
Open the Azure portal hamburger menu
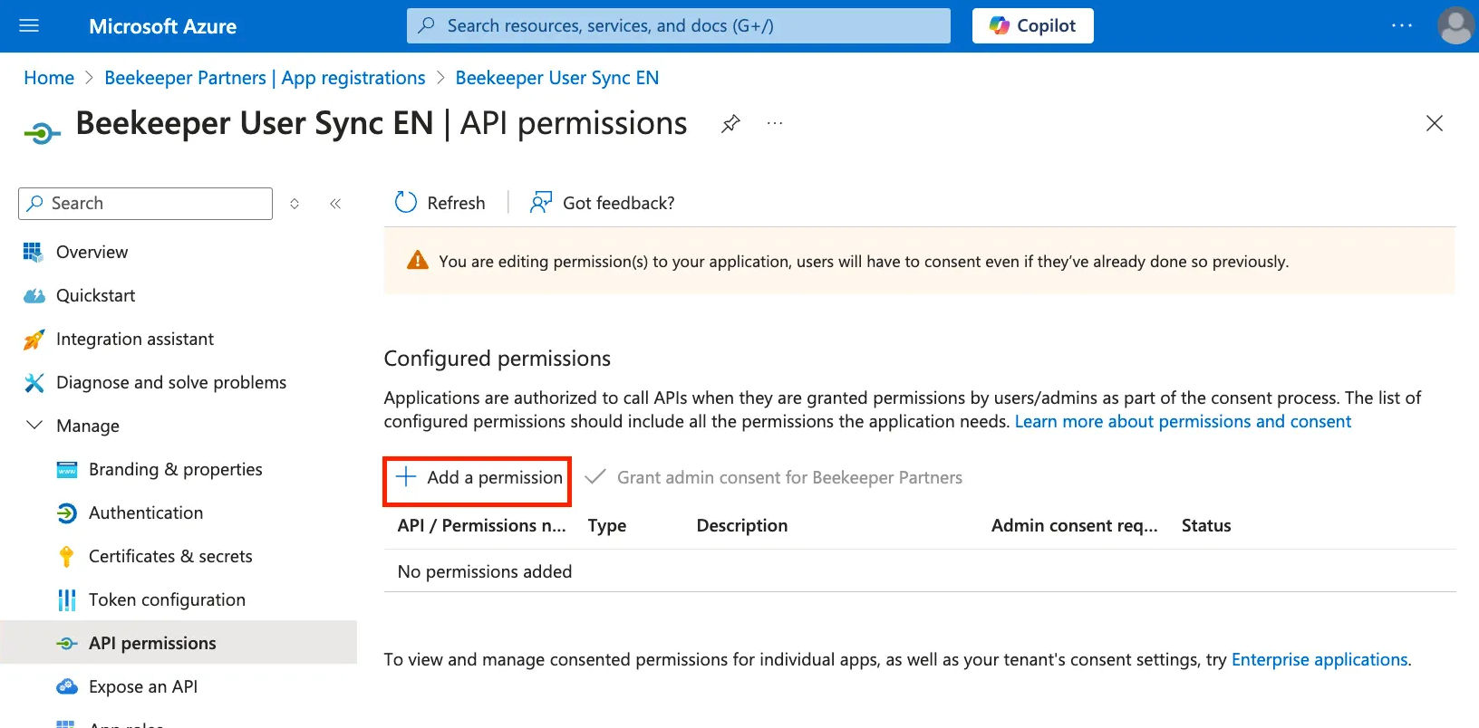point(29,25)
